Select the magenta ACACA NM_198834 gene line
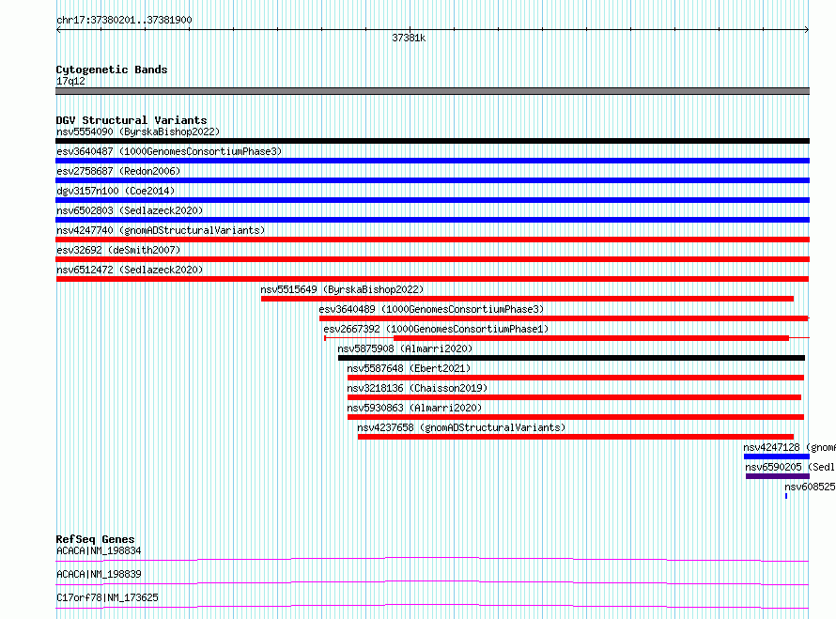This screenshot has height=619, width=836. pyautogui.click(x=432, y=559)
